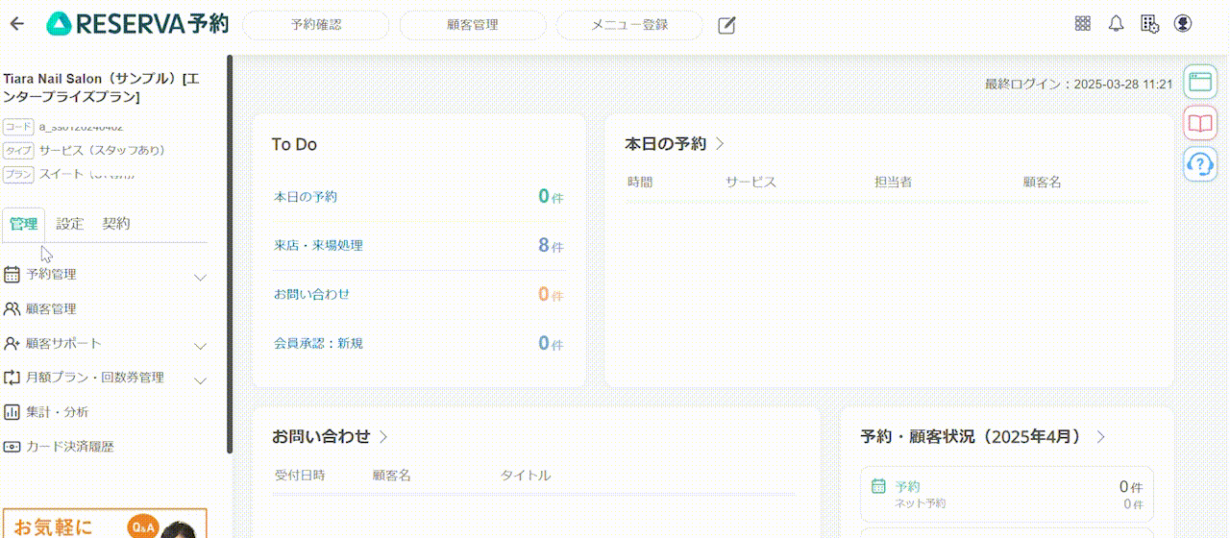This screenshot has height=538, width=1230.
Task: Open the apps grid icon
Action: (x=1082, y=24)
